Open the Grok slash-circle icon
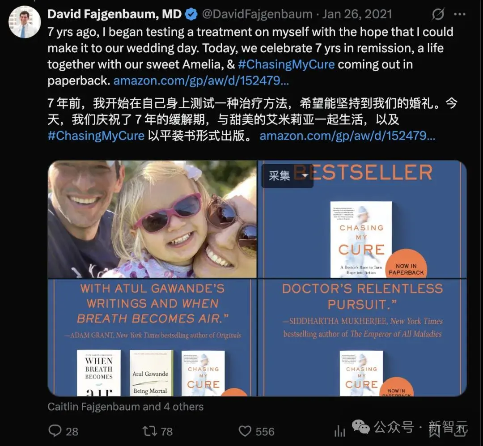The width and height of the screenshot is (483, 446). 438,14
